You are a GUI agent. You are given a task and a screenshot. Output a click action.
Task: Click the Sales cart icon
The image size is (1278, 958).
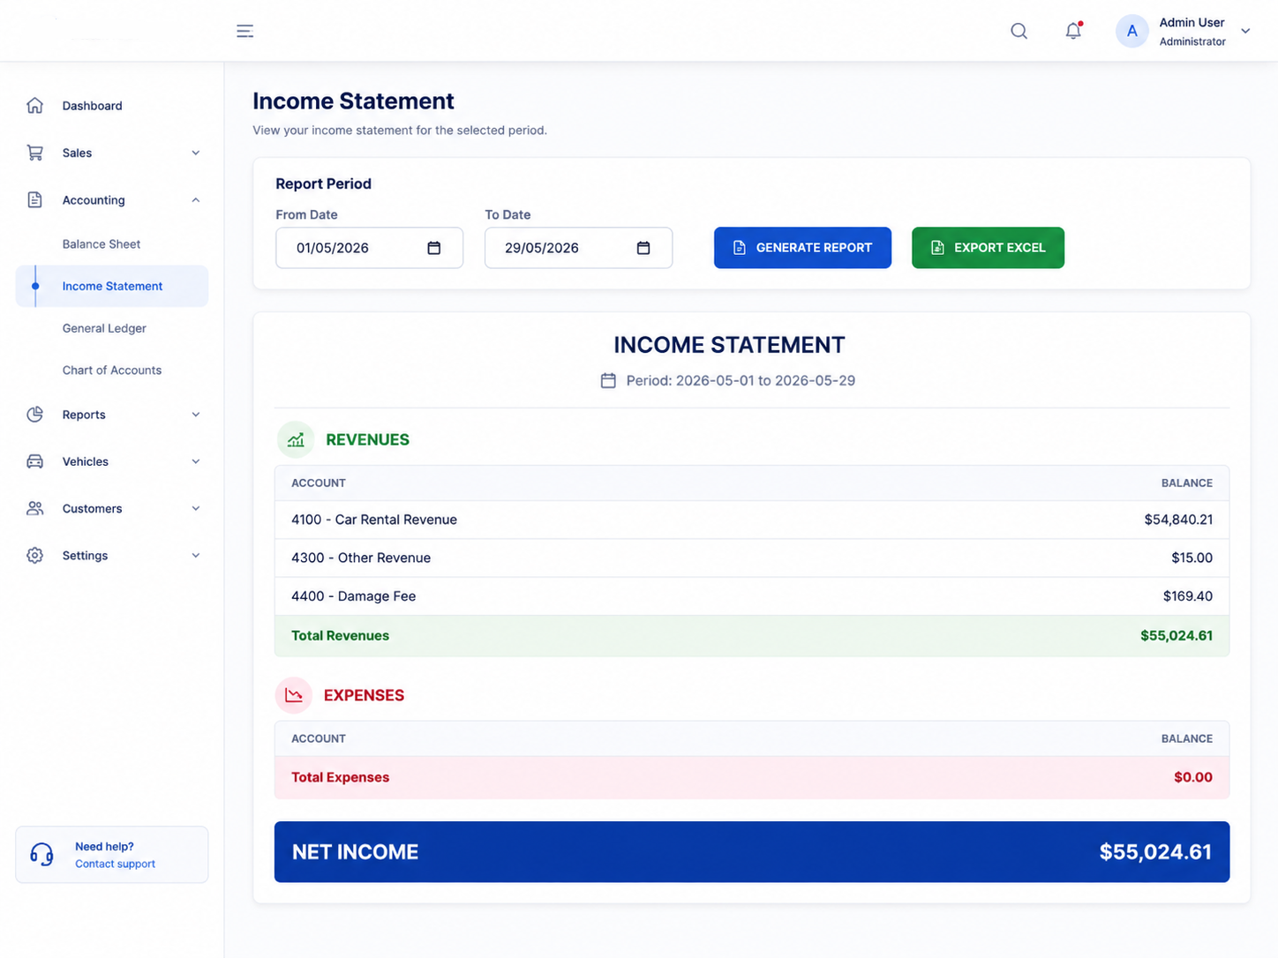click(34, 153)
